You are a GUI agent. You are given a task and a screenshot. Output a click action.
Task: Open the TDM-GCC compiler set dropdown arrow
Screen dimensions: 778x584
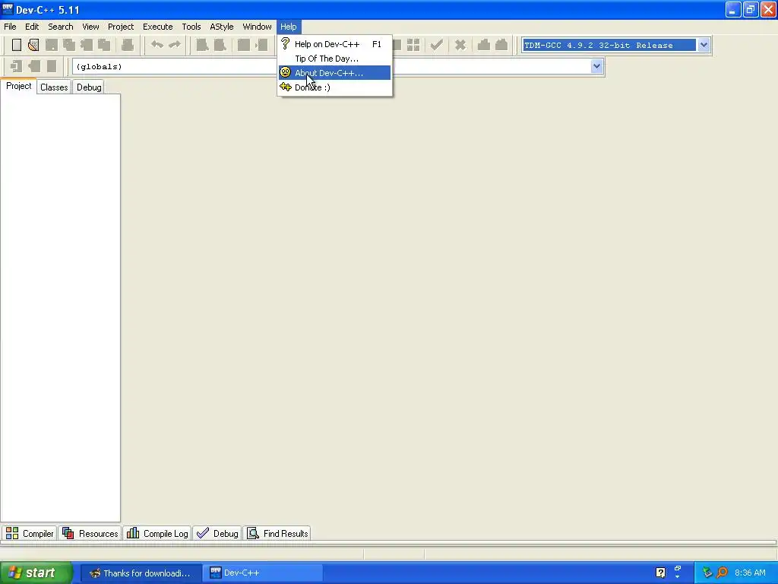coord(704,45)
